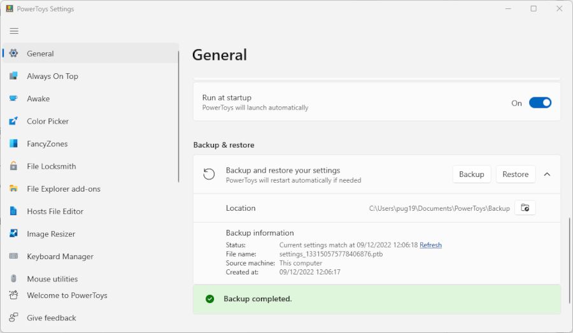The width and height of the screenshot is (573, 333).
Task: Click the Always On Top sidebar icon
Action: tap(13, 76)
